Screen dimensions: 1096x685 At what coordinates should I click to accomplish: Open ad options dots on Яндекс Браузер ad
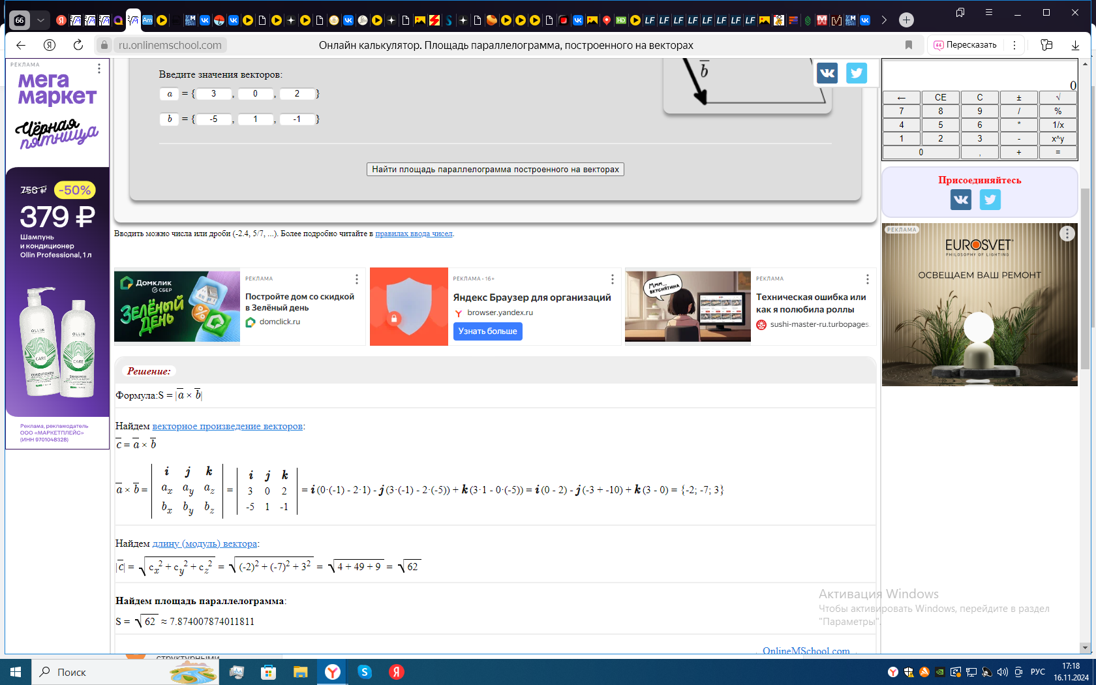pyautogui.click(x=612, y=279)
